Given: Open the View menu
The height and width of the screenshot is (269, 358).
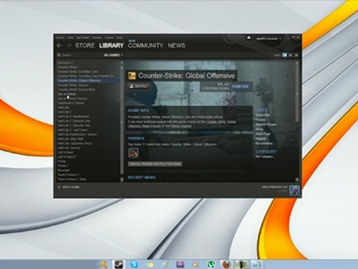Looking at the screenshot, I should pos(70,37).
